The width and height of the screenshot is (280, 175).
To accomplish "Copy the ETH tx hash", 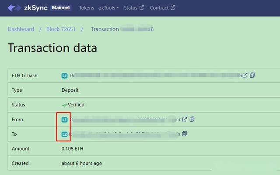I will tap(252, 75).
